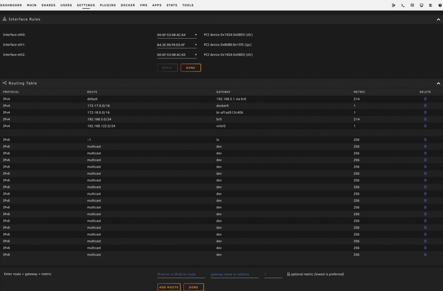The width and height of the screenshot is (443, 291).
Task: Click Done beside the Apply button
Action: (x=190, y=67)
